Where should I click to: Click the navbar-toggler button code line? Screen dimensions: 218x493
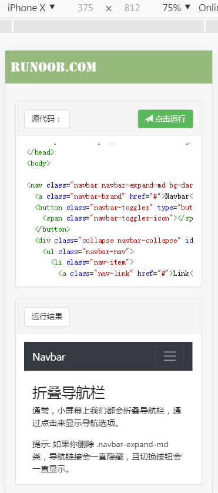[114, 208]
